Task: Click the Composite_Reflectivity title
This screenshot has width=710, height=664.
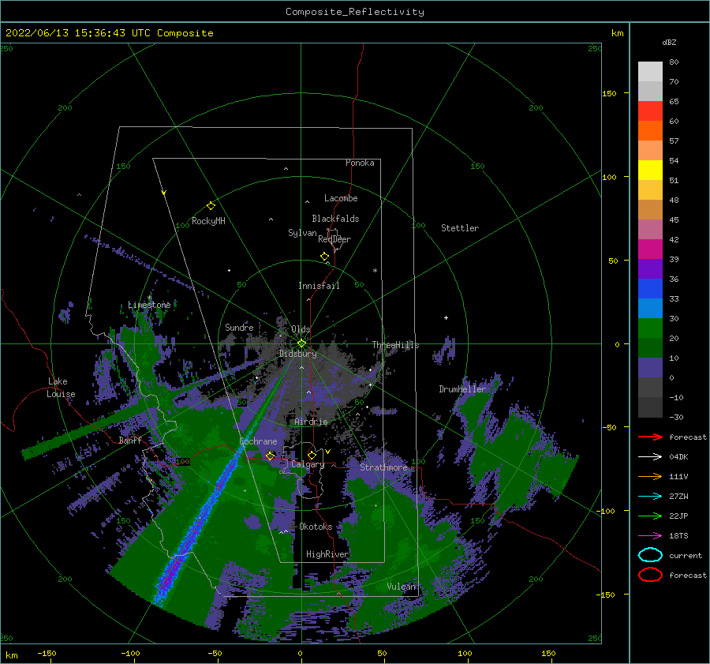Action: pos(355,12)
